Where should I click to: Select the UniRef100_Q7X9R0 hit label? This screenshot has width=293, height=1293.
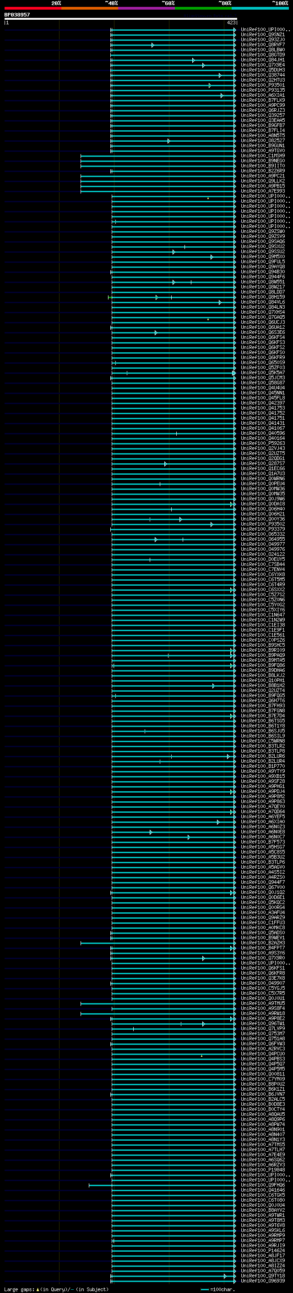point(263,958)
